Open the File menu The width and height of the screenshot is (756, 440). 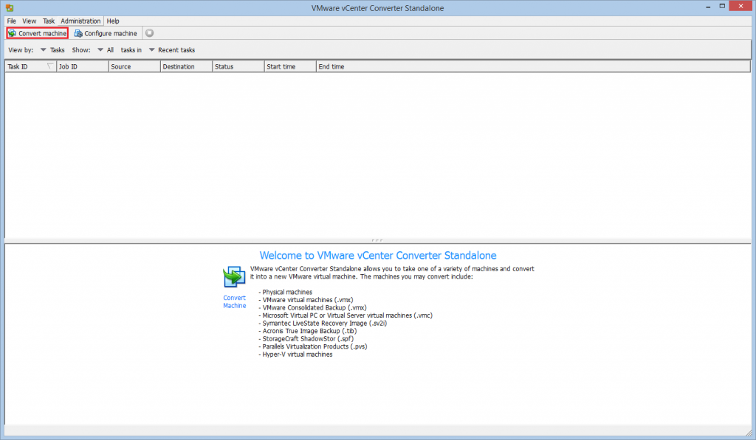pos(11,21)
